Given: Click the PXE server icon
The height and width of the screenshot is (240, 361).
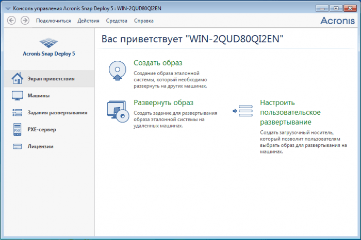Looking at the screenshot, I should coord(17,129).
